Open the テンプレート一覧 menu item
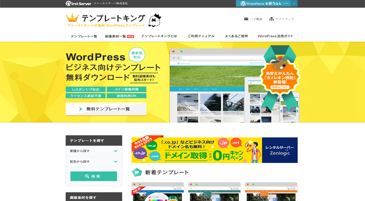Image resolution: width=365 pixels, height=201 pixels. click(84, 36)
